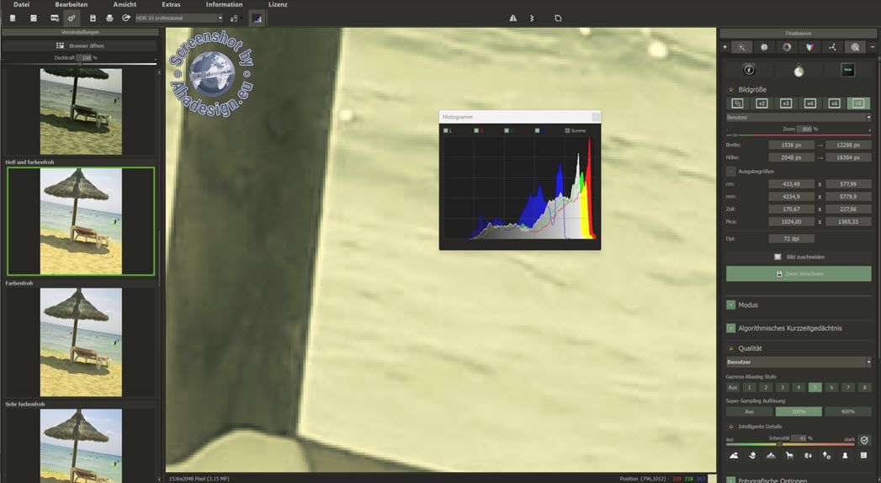Click the stopwatch timer icon
881x483 pixels.
click(799, 70)
